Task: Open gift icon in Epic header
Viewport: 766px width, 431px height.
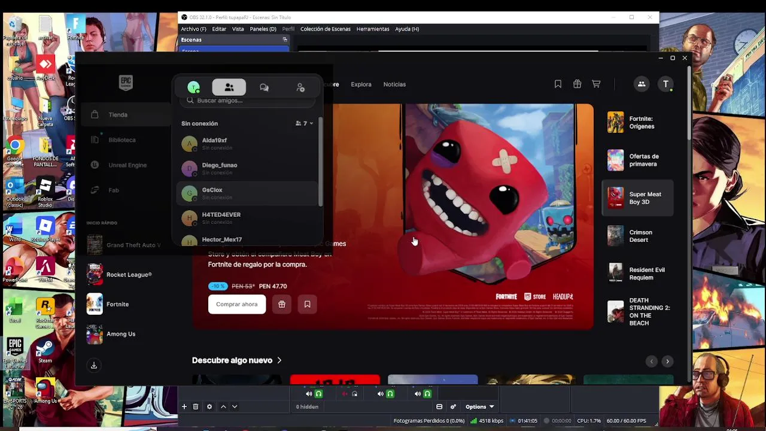Action: coord(577,84)
